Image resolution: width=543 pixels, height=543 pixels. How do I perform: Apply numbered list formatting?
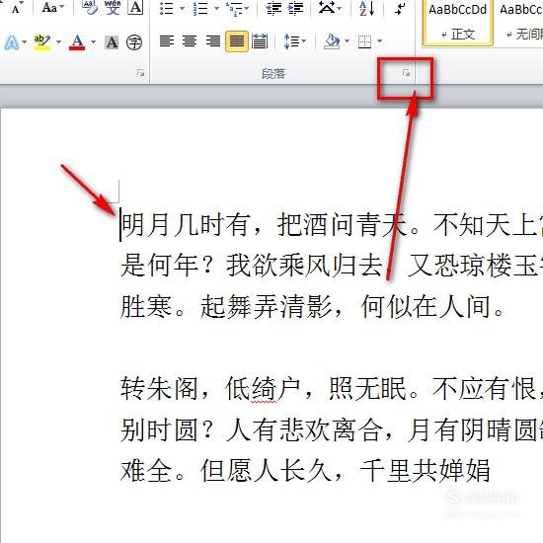(200, 8)
